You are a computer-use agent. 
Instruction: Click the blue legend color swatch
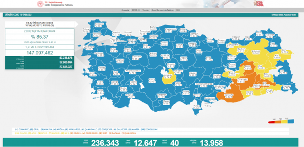[x=291, y=121]
